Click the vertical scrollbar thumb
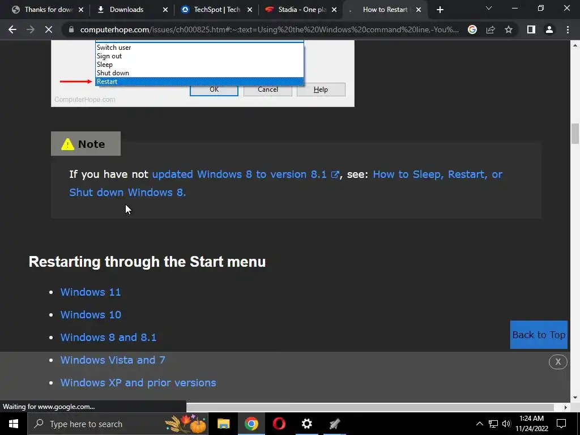The width and height of the screenshot is (580, 435). coord(575,134)
